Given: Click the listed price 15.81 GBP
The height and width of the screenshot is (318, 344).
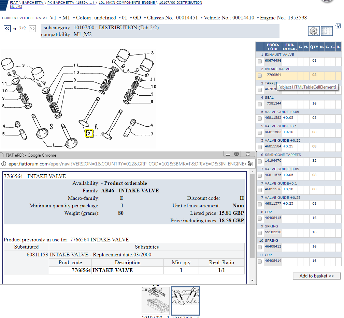Looking at the screenshot, I should pos(231,213).
